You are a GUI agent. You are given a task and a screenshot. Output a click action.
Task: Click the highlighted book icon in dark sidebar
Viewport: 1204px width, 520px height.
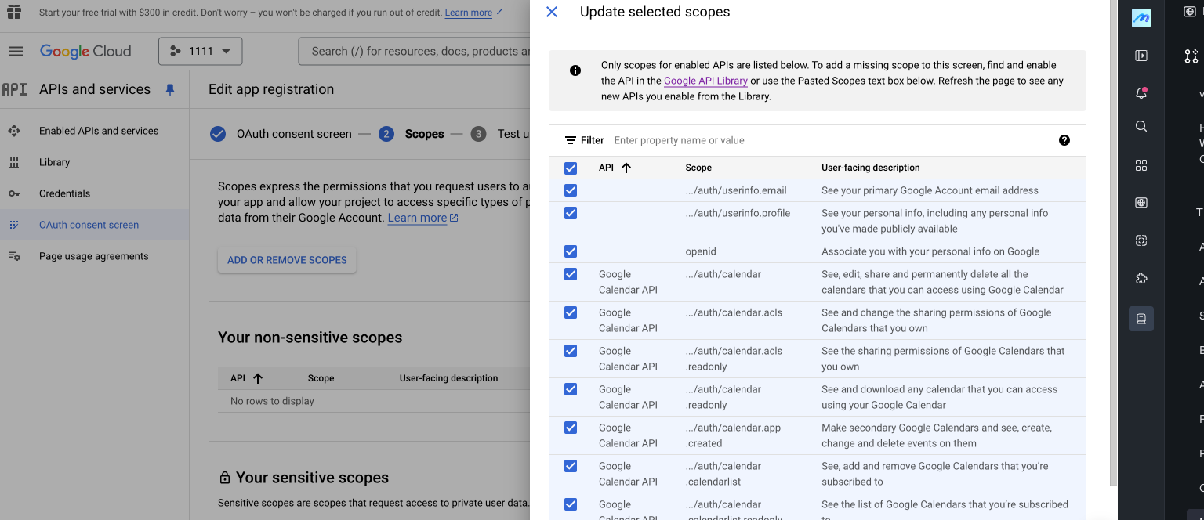1141,319
